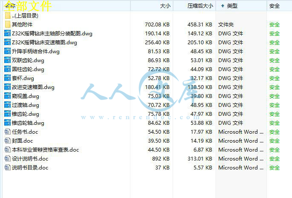292x198 pixels.
Task: Click Microsoft Word type in 设计说明书.doc row
Action: (x=241, y=158)
